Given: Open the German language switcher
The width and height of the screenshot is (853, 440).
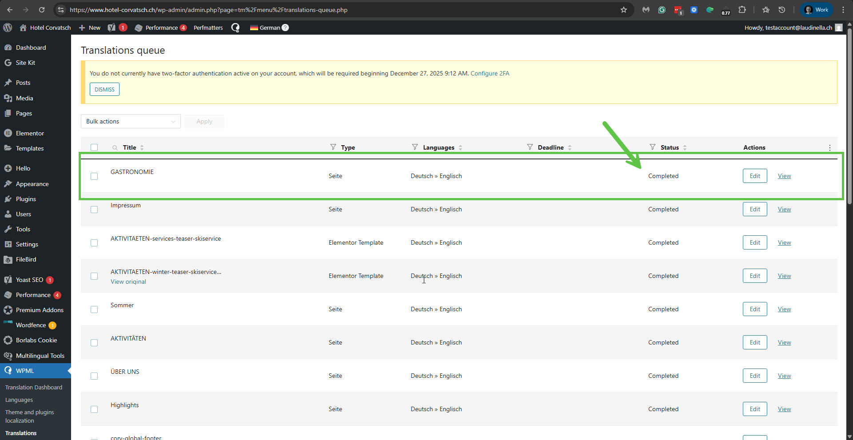Looking at the screenshot, I should (x=269, y=28).
